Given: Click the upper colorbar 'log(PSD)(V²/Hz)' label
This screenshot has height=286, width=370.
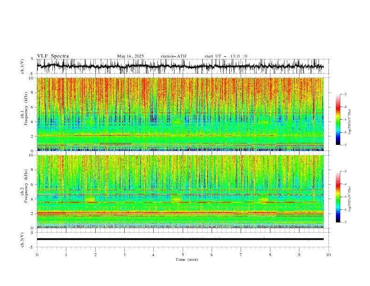Looking at the screenshot, I should point(350,122).
